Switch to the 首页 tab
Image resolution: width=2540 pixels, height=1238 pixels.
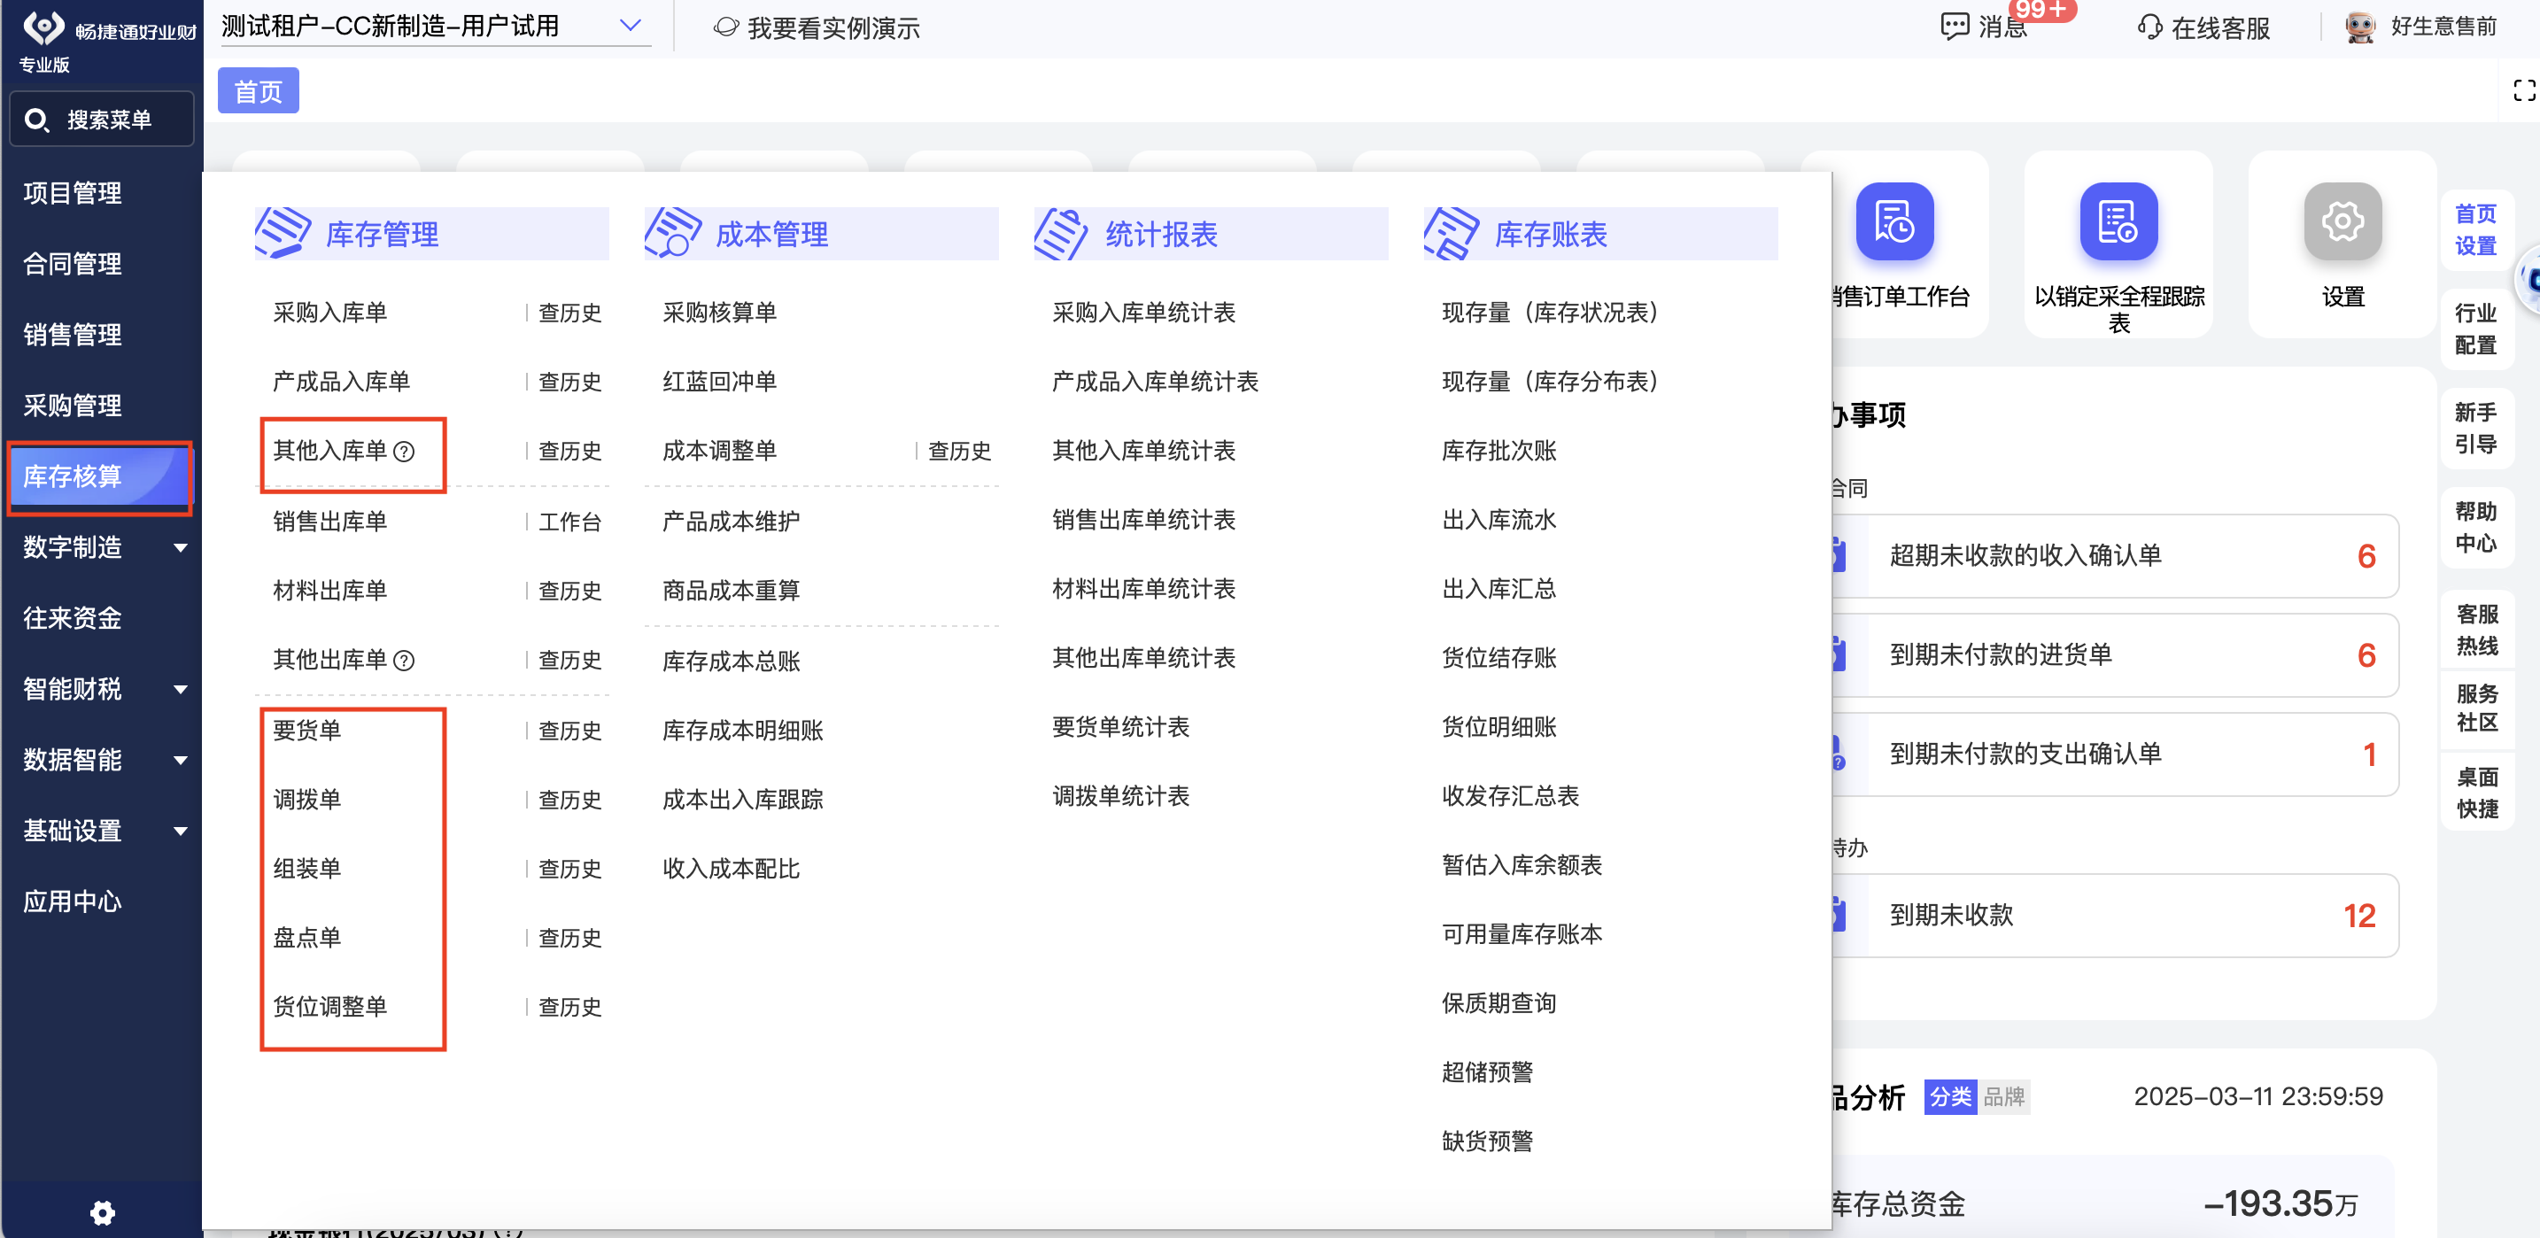pos(259,90)
